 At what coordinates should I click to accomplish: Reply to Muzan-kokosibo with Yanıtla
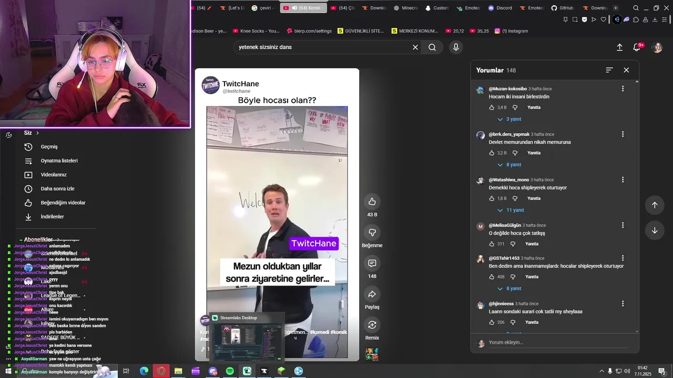coord(534,108)
